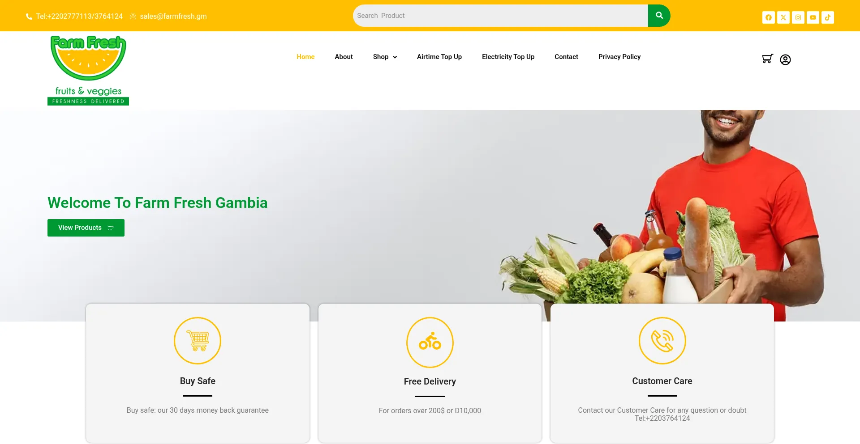This screenshot has width=860, height=444.
Task: Open the user account icon
Action: tap(785, 59)
